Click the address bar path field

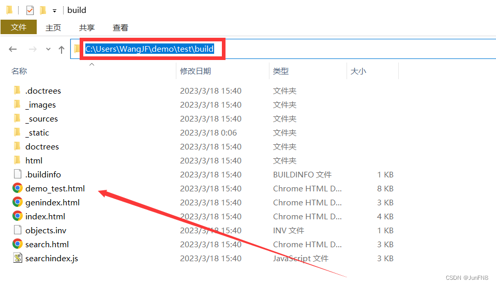coord(283,49)
